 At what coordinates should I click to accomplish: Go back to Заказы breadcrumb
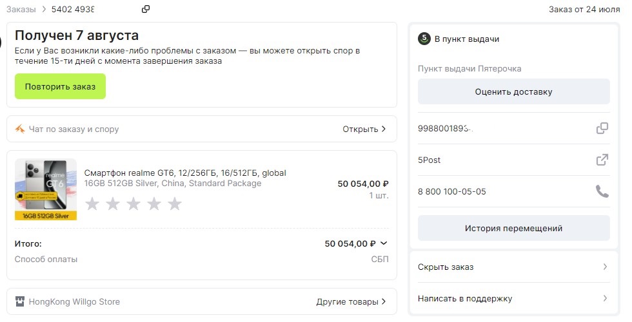[x=21, y=9]
